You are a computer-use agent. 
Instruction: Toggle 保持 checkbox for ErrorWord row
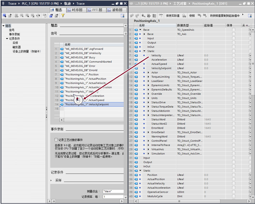coord(234,128)
